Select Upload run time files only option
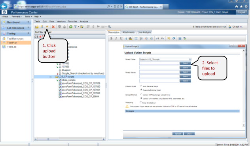The width and height of the screenshot is (250, 146). tap(141, 98)
